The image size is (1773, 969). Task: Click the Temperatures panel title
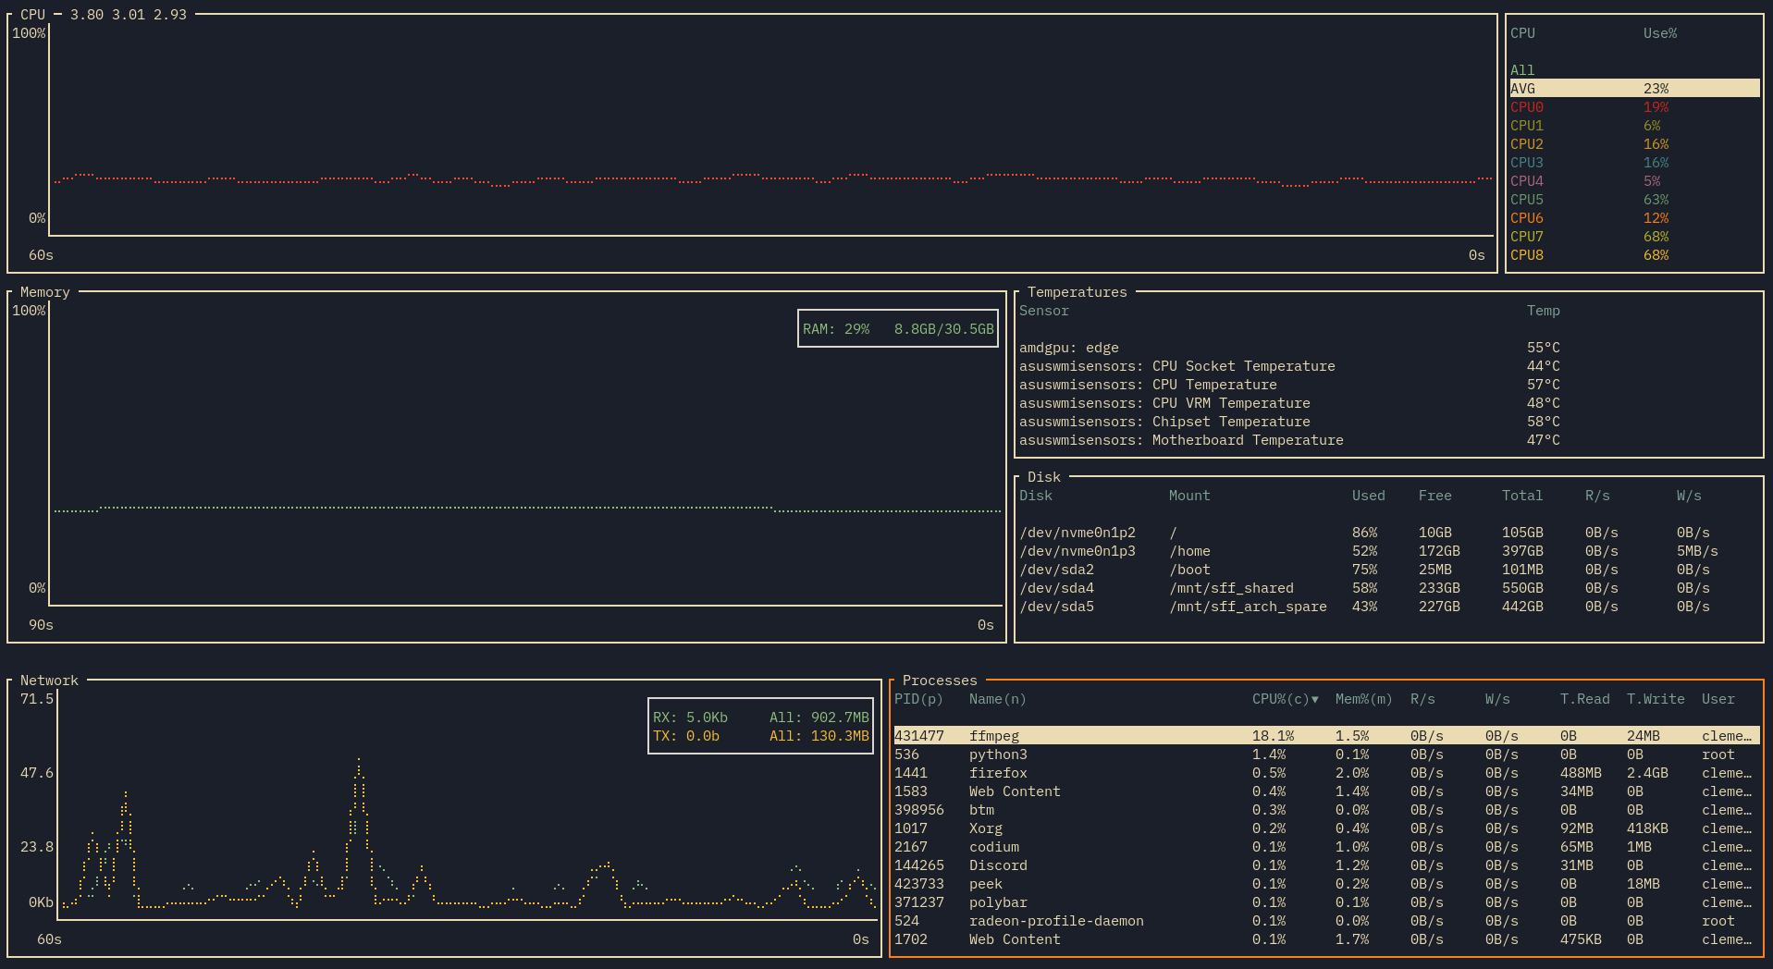pos(1075,291)
